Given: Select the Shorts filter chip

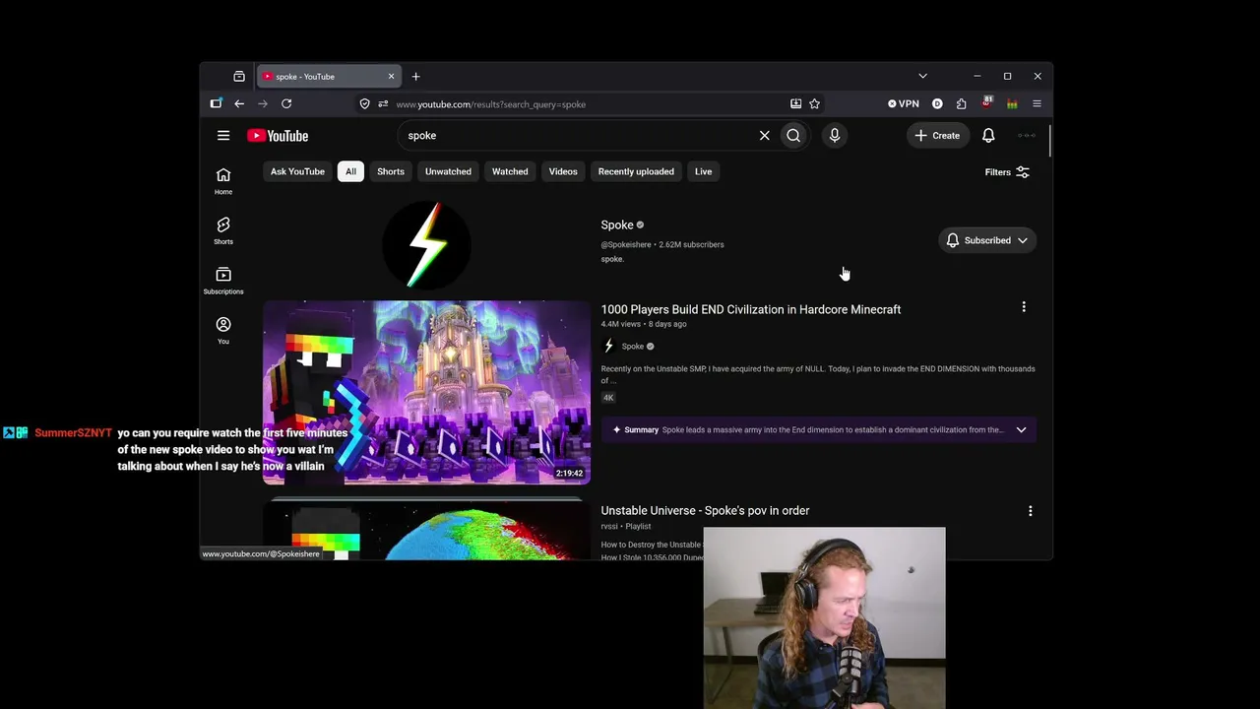Looking at the screenshot, I should click(x=391, y=171).
